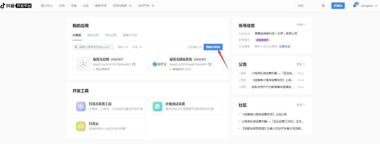Open notifications bell with badge 22
Viewport: 380px width, 144px height.
click(x=355, y=6)
